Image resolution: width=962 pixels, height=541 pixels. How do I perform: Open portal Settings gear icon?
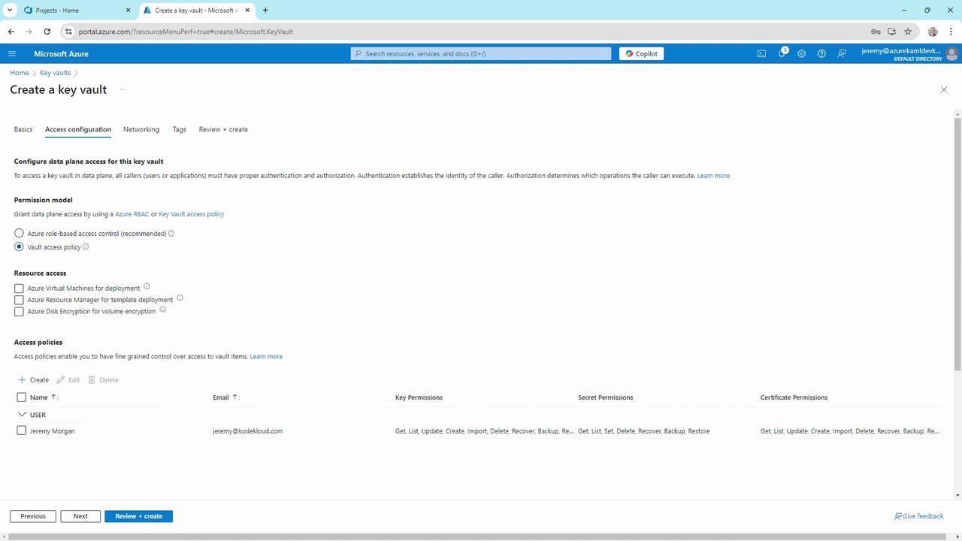point(802,53)
